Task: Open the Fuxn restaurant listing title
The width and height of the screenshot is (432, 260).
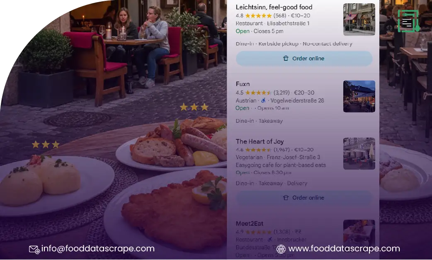Action: pos(243,84)
